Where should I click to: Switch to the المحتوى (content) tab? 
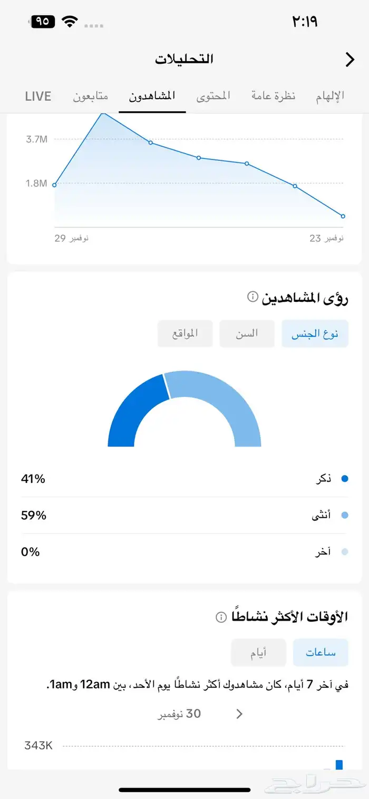click(x=213, y=96)
